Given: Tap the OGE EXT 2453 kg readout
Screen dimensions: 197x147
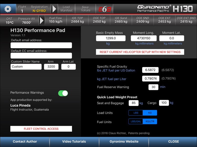Looking at the screenshot, I should (x=164, y=20).
